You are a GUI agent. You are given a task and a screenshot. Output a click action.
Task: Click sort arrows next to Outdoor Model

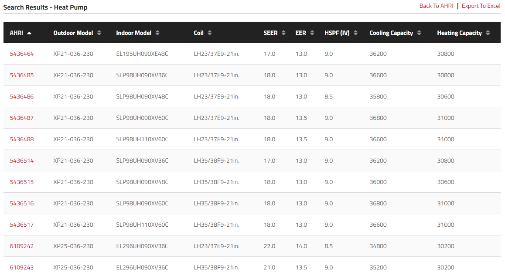pyautogui.click(x=99, y=33)
